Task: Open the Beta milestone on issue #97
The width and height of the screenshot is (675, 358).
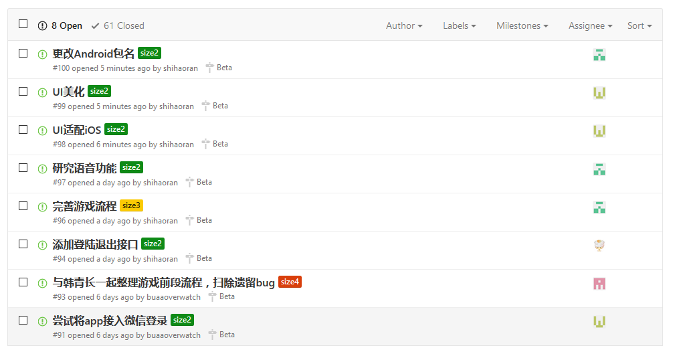Action: [x=199, y=182]
